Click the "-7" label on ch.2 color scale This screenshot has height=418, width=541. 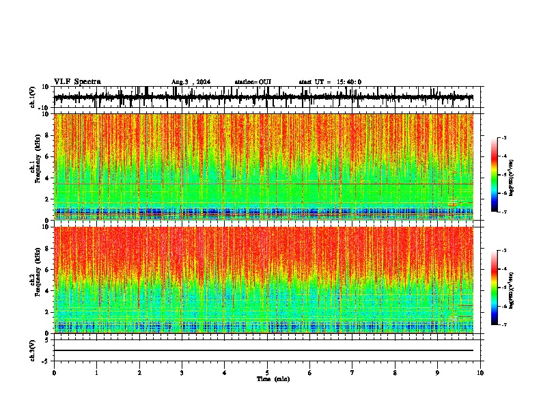pyautogui.click(x=504, y=324)
